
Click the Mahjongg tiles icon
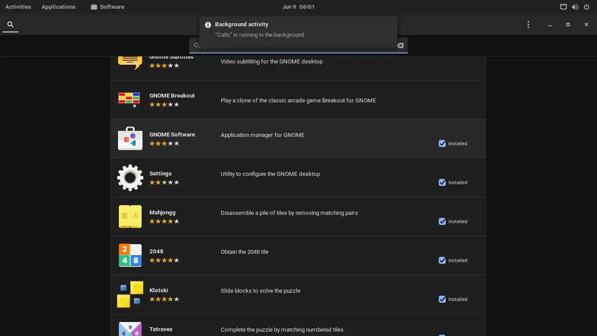click(x=130, y=217)
